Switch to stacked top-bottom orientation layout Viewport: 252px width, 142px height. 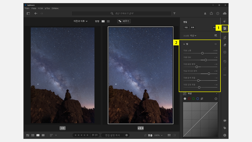108,21
